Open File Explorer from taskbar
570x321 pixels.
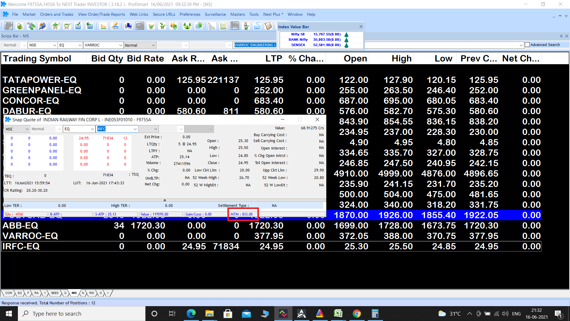click(x=209, y=314)
